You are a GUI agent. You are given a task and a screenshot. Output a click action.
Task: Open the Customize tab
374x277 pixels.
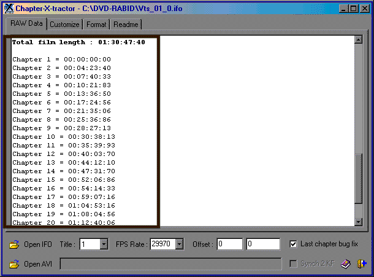click(64, 25)
